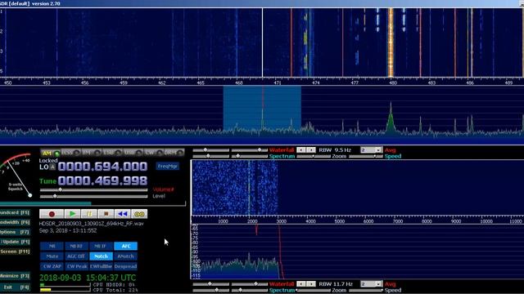Screen dimensions: 524x294
Task: Select DRM demodulation mode
Action: (174, 153)
